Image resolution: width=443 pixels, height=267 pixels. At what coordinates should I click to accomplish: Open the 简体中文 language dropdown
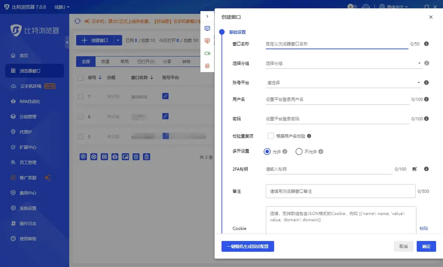[x=397, y=7]
